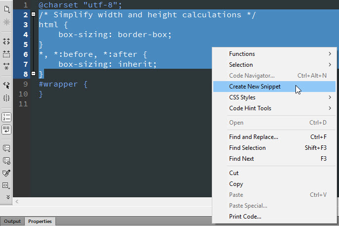
Task: Toggle word wrap in the code toolbar
Action: (x=6, y=129)
